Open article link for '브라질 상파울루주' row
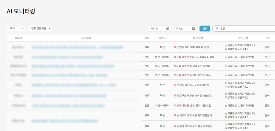This screenshot has height=131, width=275. click(67, 57)
